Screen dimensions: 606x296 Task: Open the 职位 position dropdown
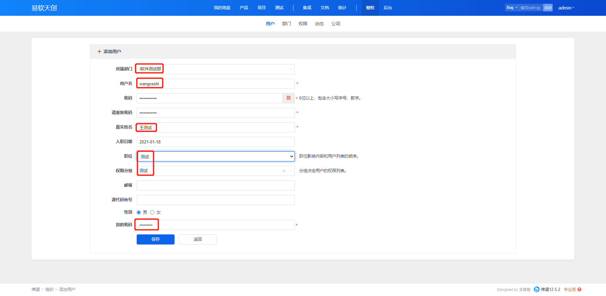tap(291, 156)
